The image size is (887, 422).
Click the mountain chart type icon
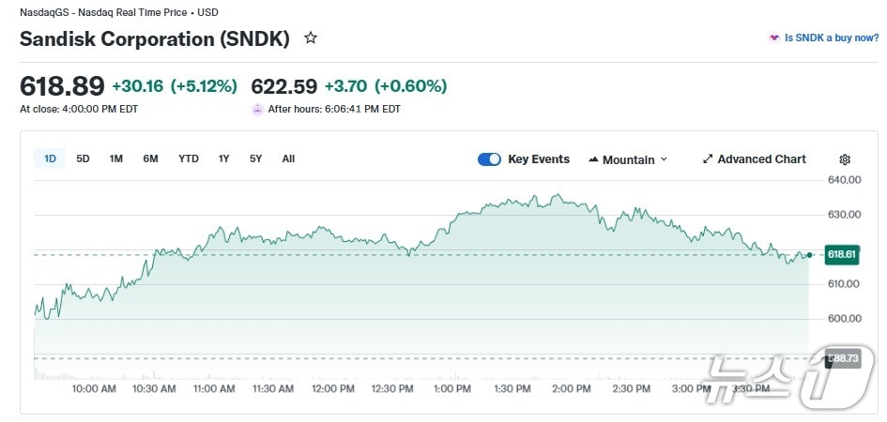click(593, 159)
